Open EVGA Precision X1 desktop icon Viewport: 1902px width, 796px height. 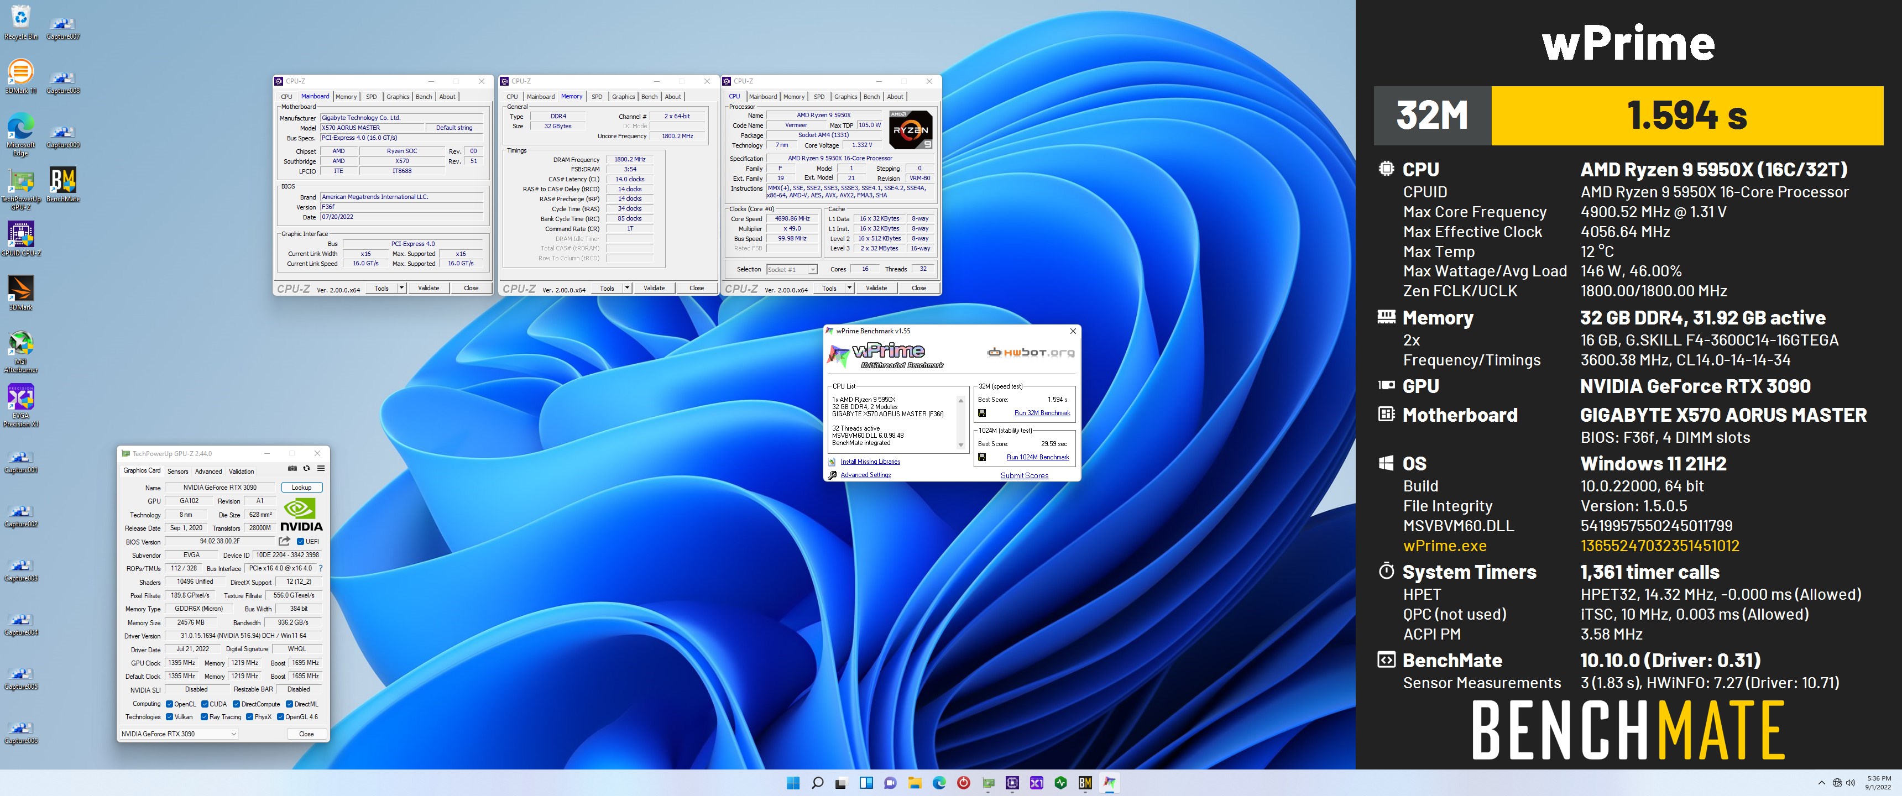(x=20, y=405)
